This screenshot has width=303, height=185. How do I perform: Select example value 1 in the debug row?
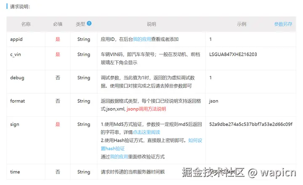(x=210, y=78)
